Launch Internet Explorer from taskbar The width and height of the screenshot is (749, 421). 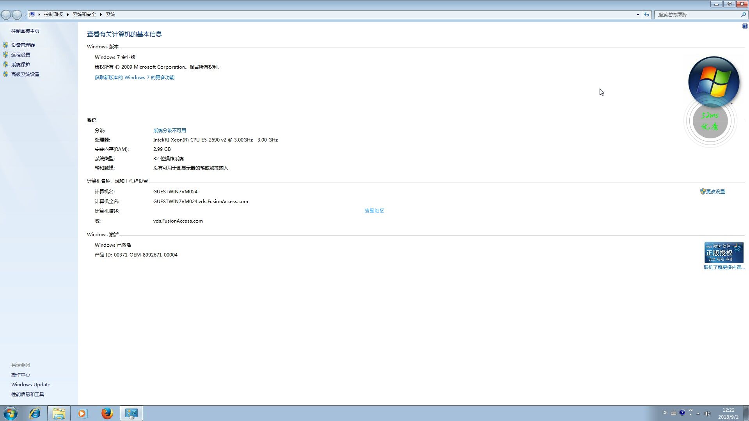click(35, 413)
